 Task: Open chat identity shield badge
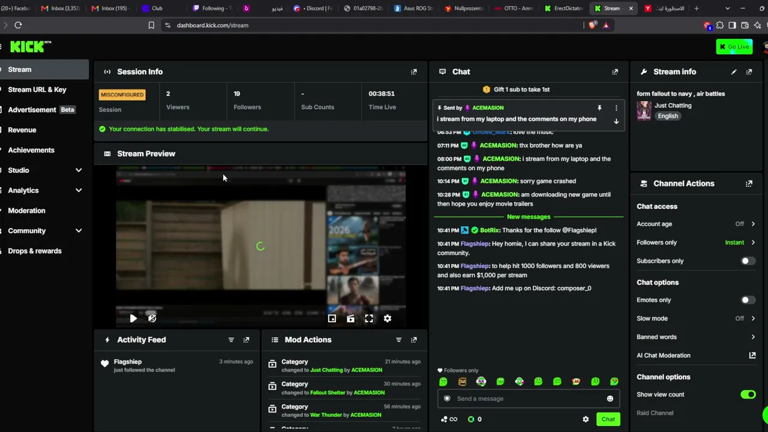(447, 399)
